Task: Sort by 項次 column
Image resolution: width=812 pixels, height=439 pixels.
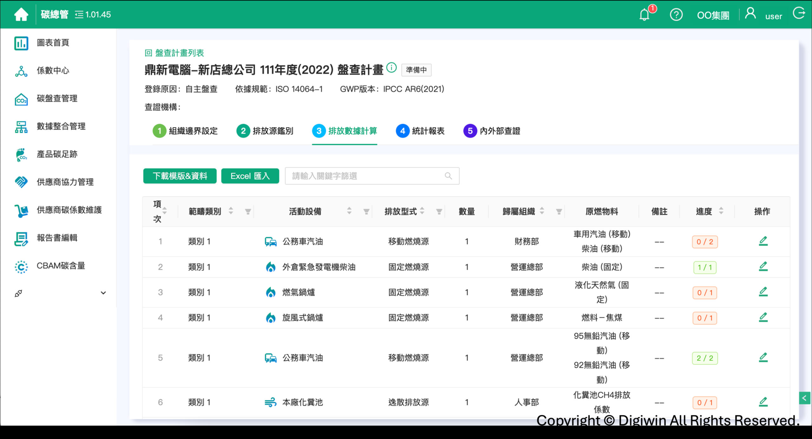Action: coord(165,211)
